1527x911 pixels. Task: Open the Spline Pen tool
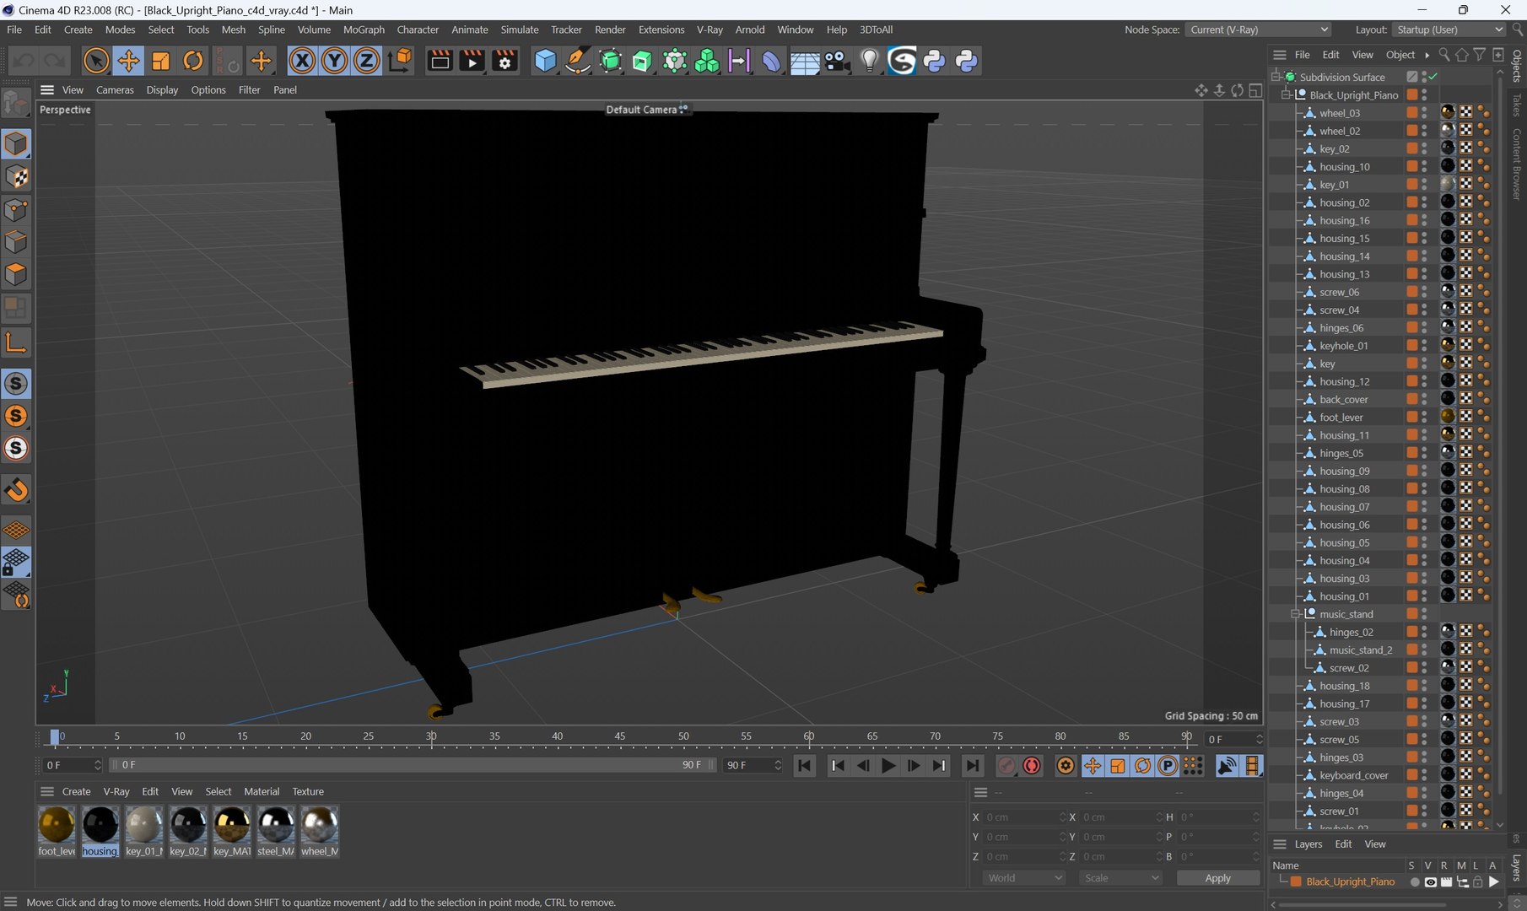(577, 61)
